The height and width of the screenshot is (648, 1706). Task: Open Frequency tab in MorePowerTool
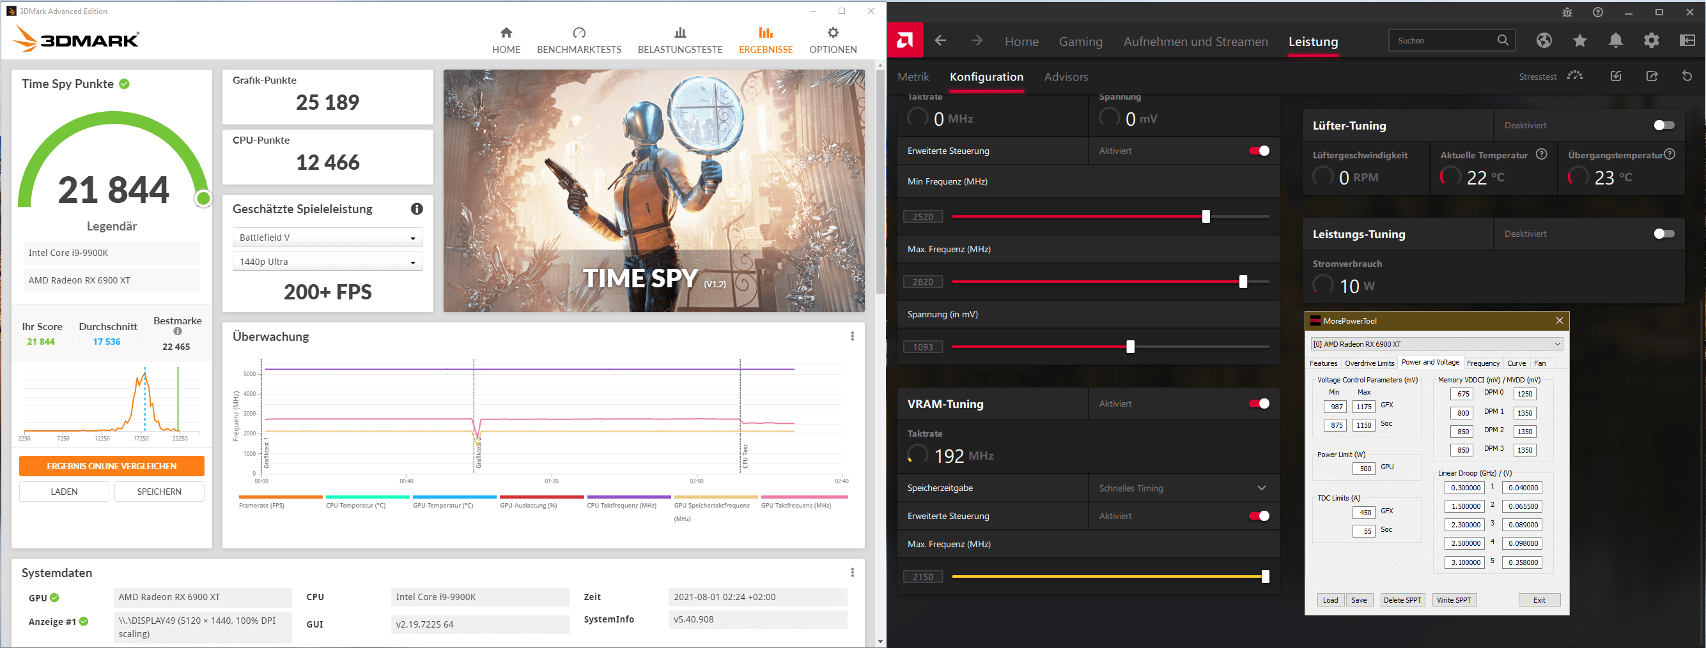point(1483,363)
